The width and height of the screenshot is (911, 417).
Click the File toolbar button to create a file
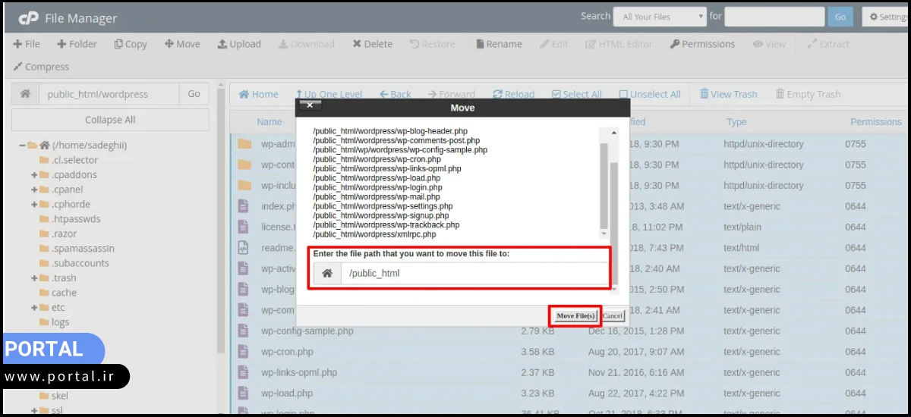(27, 44)
